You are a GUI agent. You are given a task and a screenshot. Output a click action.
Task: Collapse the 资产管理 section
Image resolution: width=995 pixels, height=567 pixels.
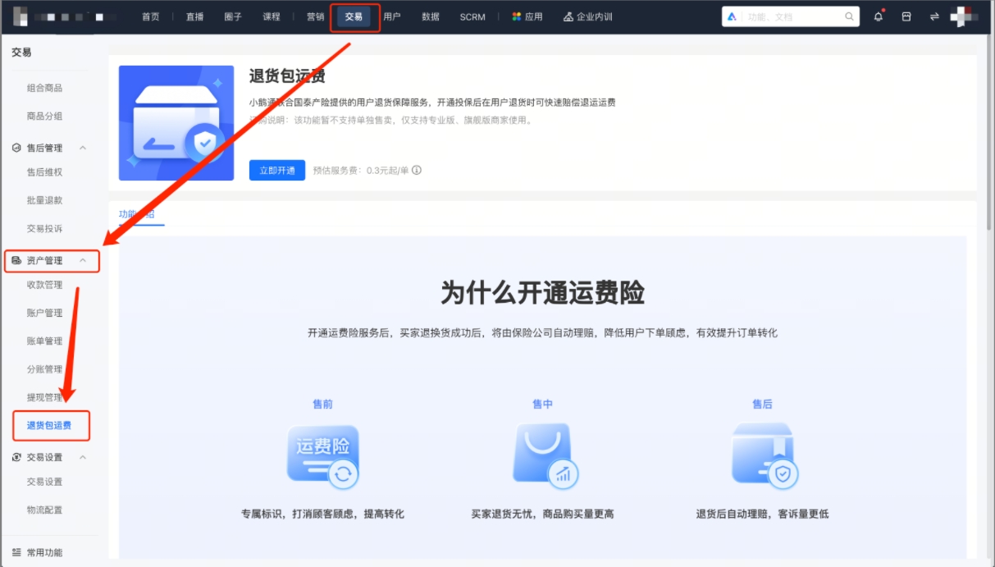click(x=84, y=261)
